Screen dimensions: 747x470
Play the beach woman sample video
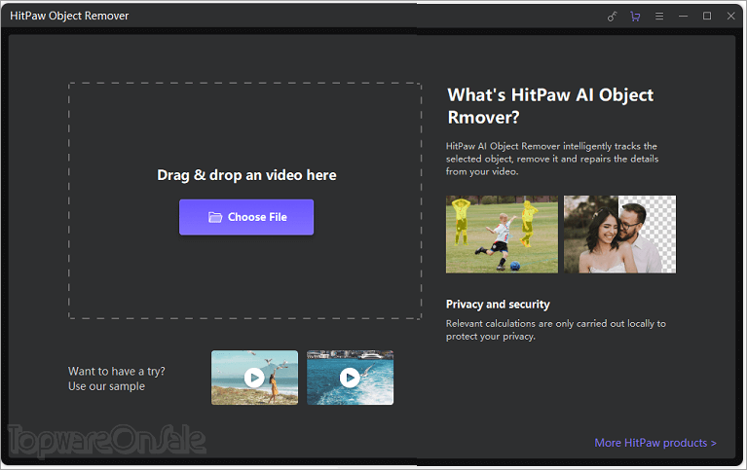coord(254,378)
